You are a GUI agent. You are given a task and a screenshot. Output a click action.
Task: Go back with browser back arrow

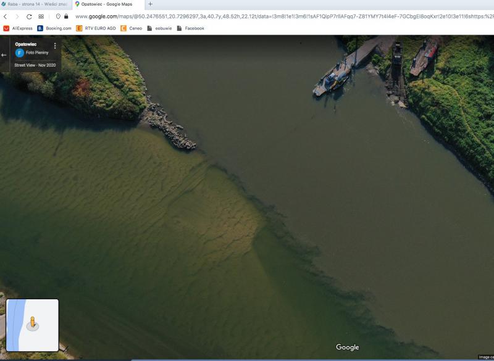click(6, 17)
